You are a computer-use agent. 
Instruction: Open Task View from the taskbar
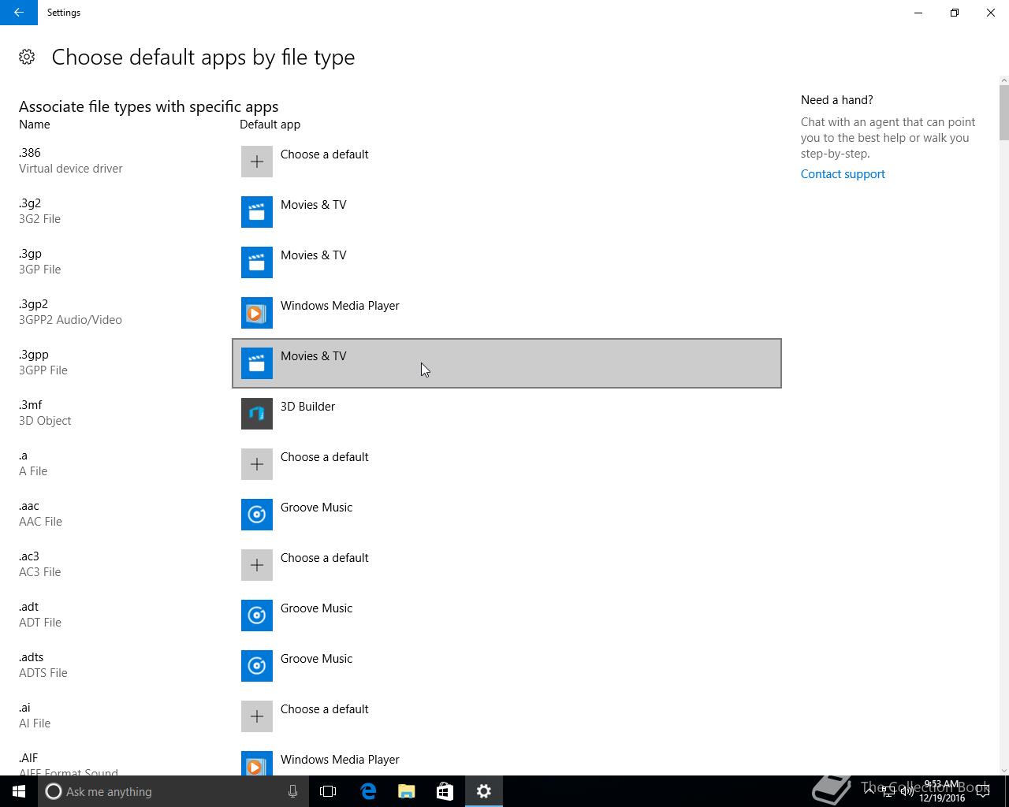coord(328,791)
